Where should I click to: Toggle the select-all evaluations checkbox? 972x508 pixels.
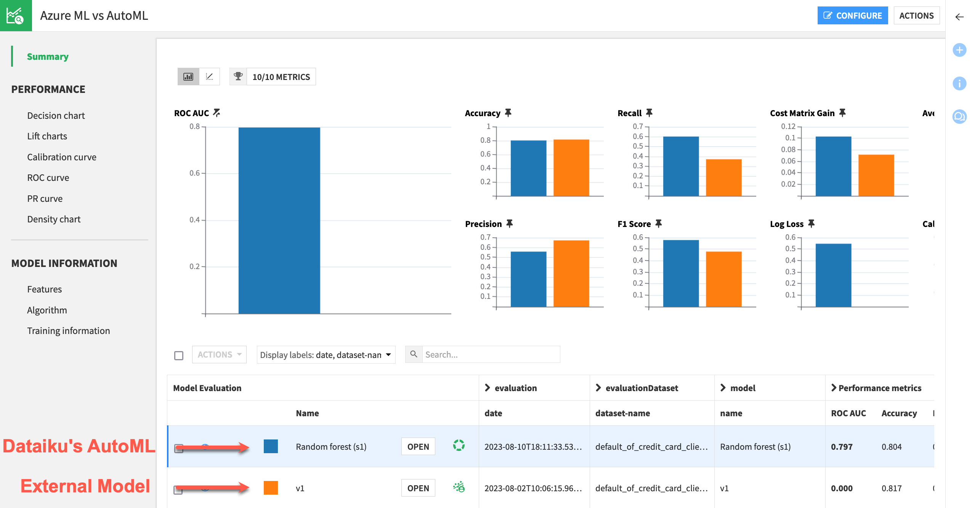point(179,356)
